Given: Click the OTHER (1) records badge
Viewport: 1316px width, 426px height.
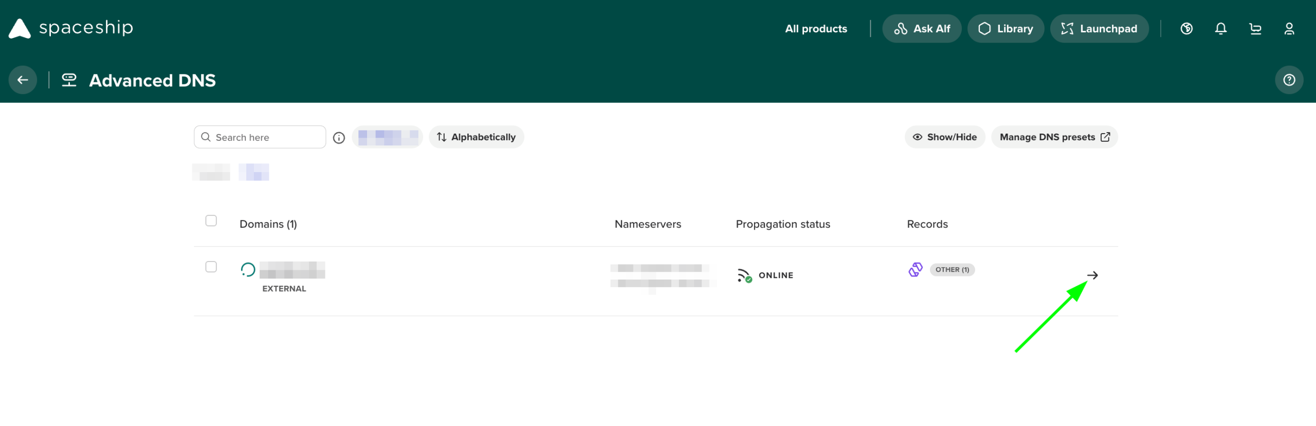Looking at the screenshot, I should coord(952,270).
